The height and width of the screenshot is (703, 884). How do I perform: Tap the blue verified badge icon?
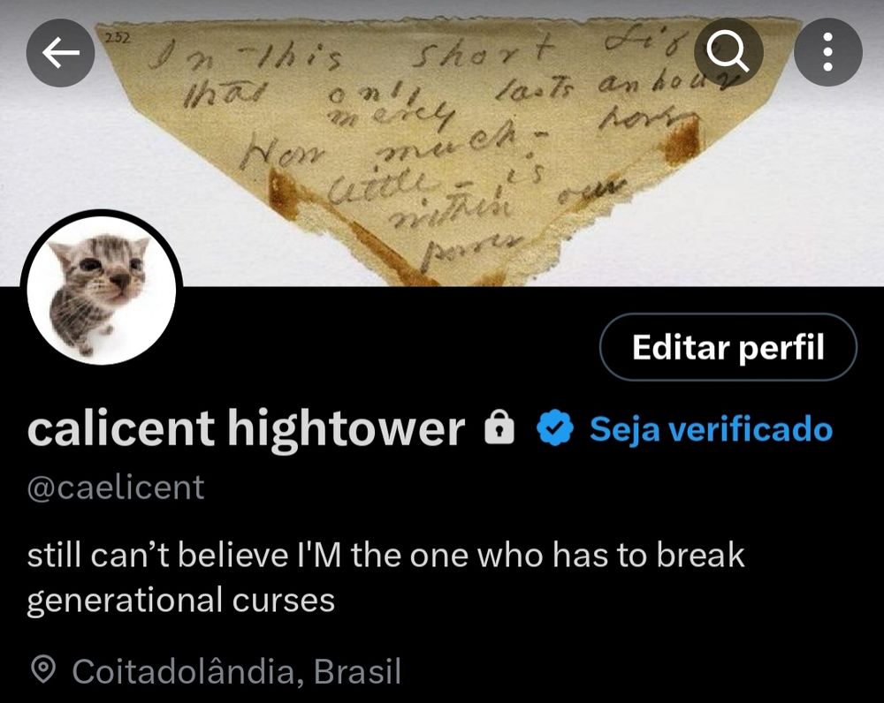coord(555,428)
